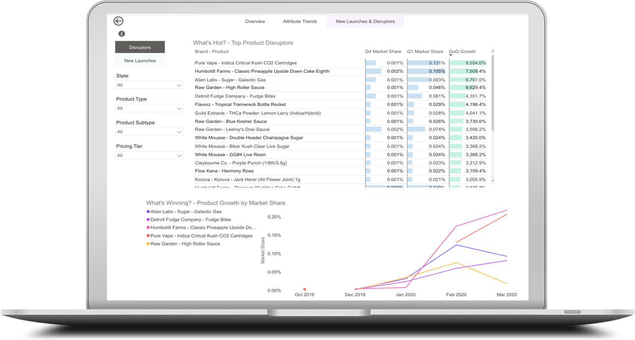The height and width of the screenshot is (340, 635).
Task: Click Detroit Fudge Company legend color dot
Action: (148, 220)
